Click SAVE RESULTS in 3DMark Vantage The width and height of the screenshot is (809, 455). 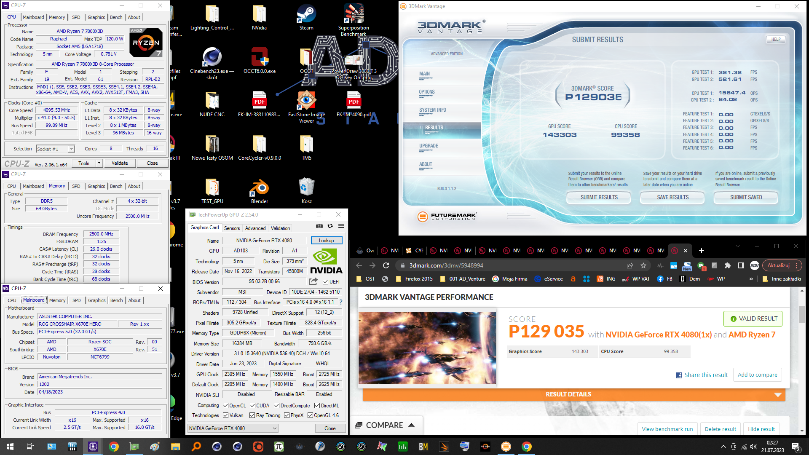click(672, 198)
